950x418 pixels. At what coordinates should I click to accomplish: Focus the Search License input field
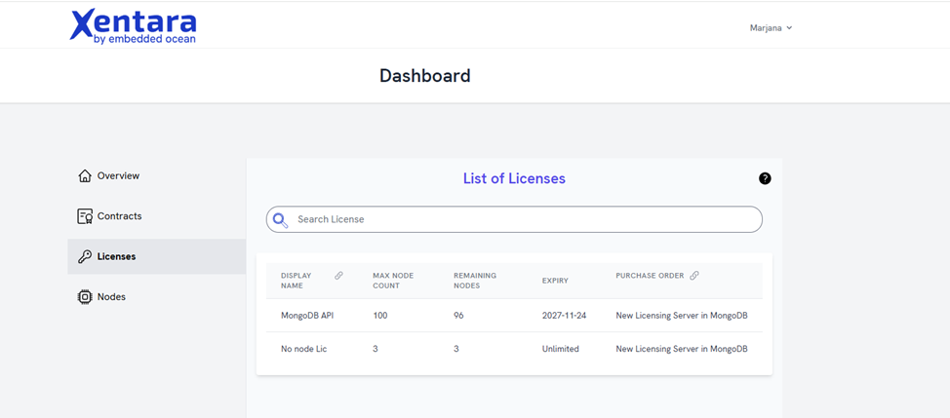click(x=514, y=219)
